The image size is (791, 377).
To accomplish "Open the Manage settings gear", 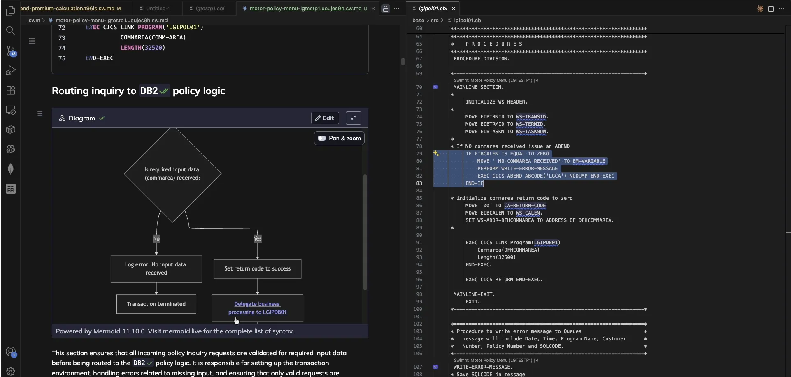I will click(11, 371).
